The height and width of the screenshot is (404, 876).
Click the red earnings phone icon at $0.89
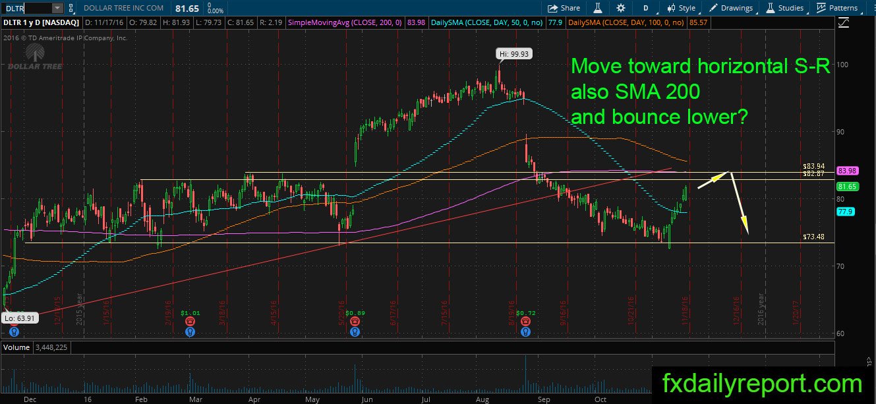(355, 321)
